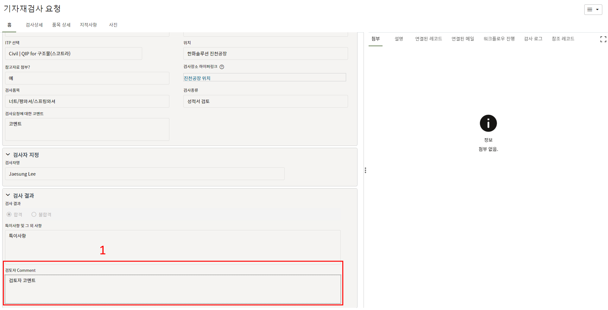Select the 합격 radio button
608x310 pixels.
click(x=9, y=214)
